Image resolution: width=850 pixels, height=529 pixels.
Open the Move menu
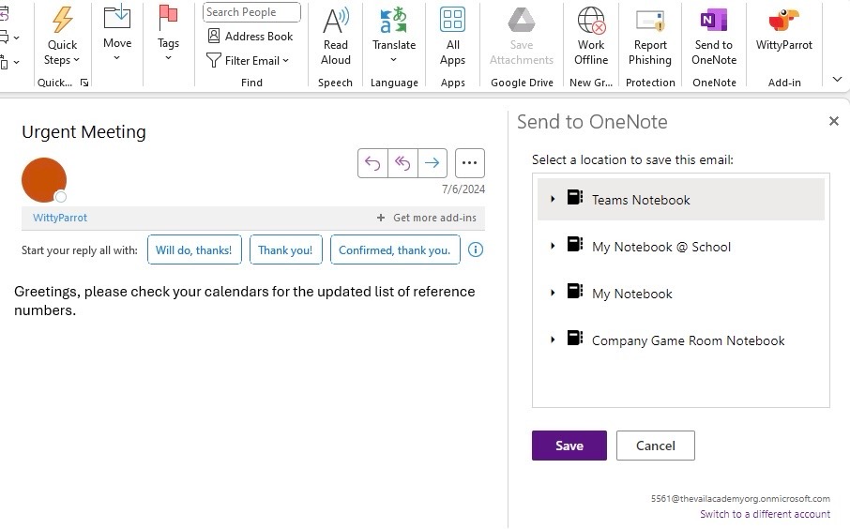(117, 34)
